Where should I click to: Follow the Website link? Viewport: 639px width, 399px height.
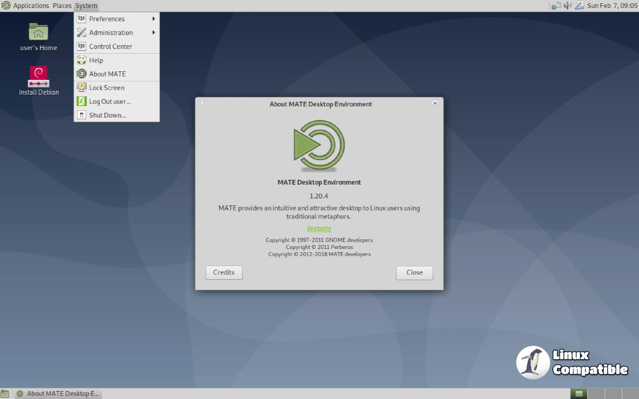pos(319,228)
